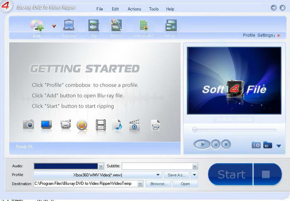
Task: Click the Open destination button
Action: (185, 184)
